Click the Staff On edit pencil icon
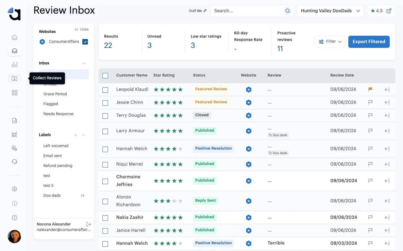Viewport: 403px width, 251px height. click(205, 11)
